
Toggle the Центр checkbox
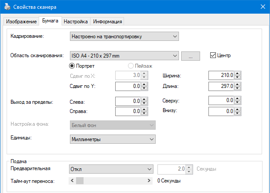213,55
